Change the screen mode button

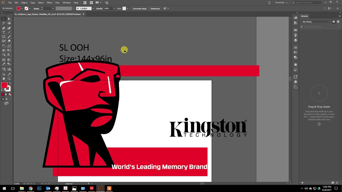click(6, 103)
